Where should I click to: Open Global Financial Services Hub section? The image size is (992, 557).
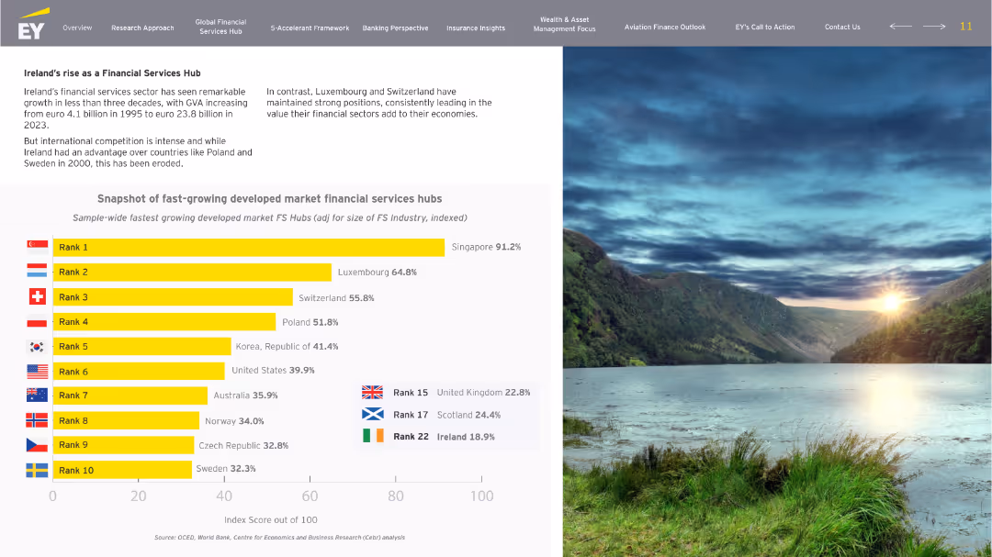pyautogui.click(x=220, y=27)
